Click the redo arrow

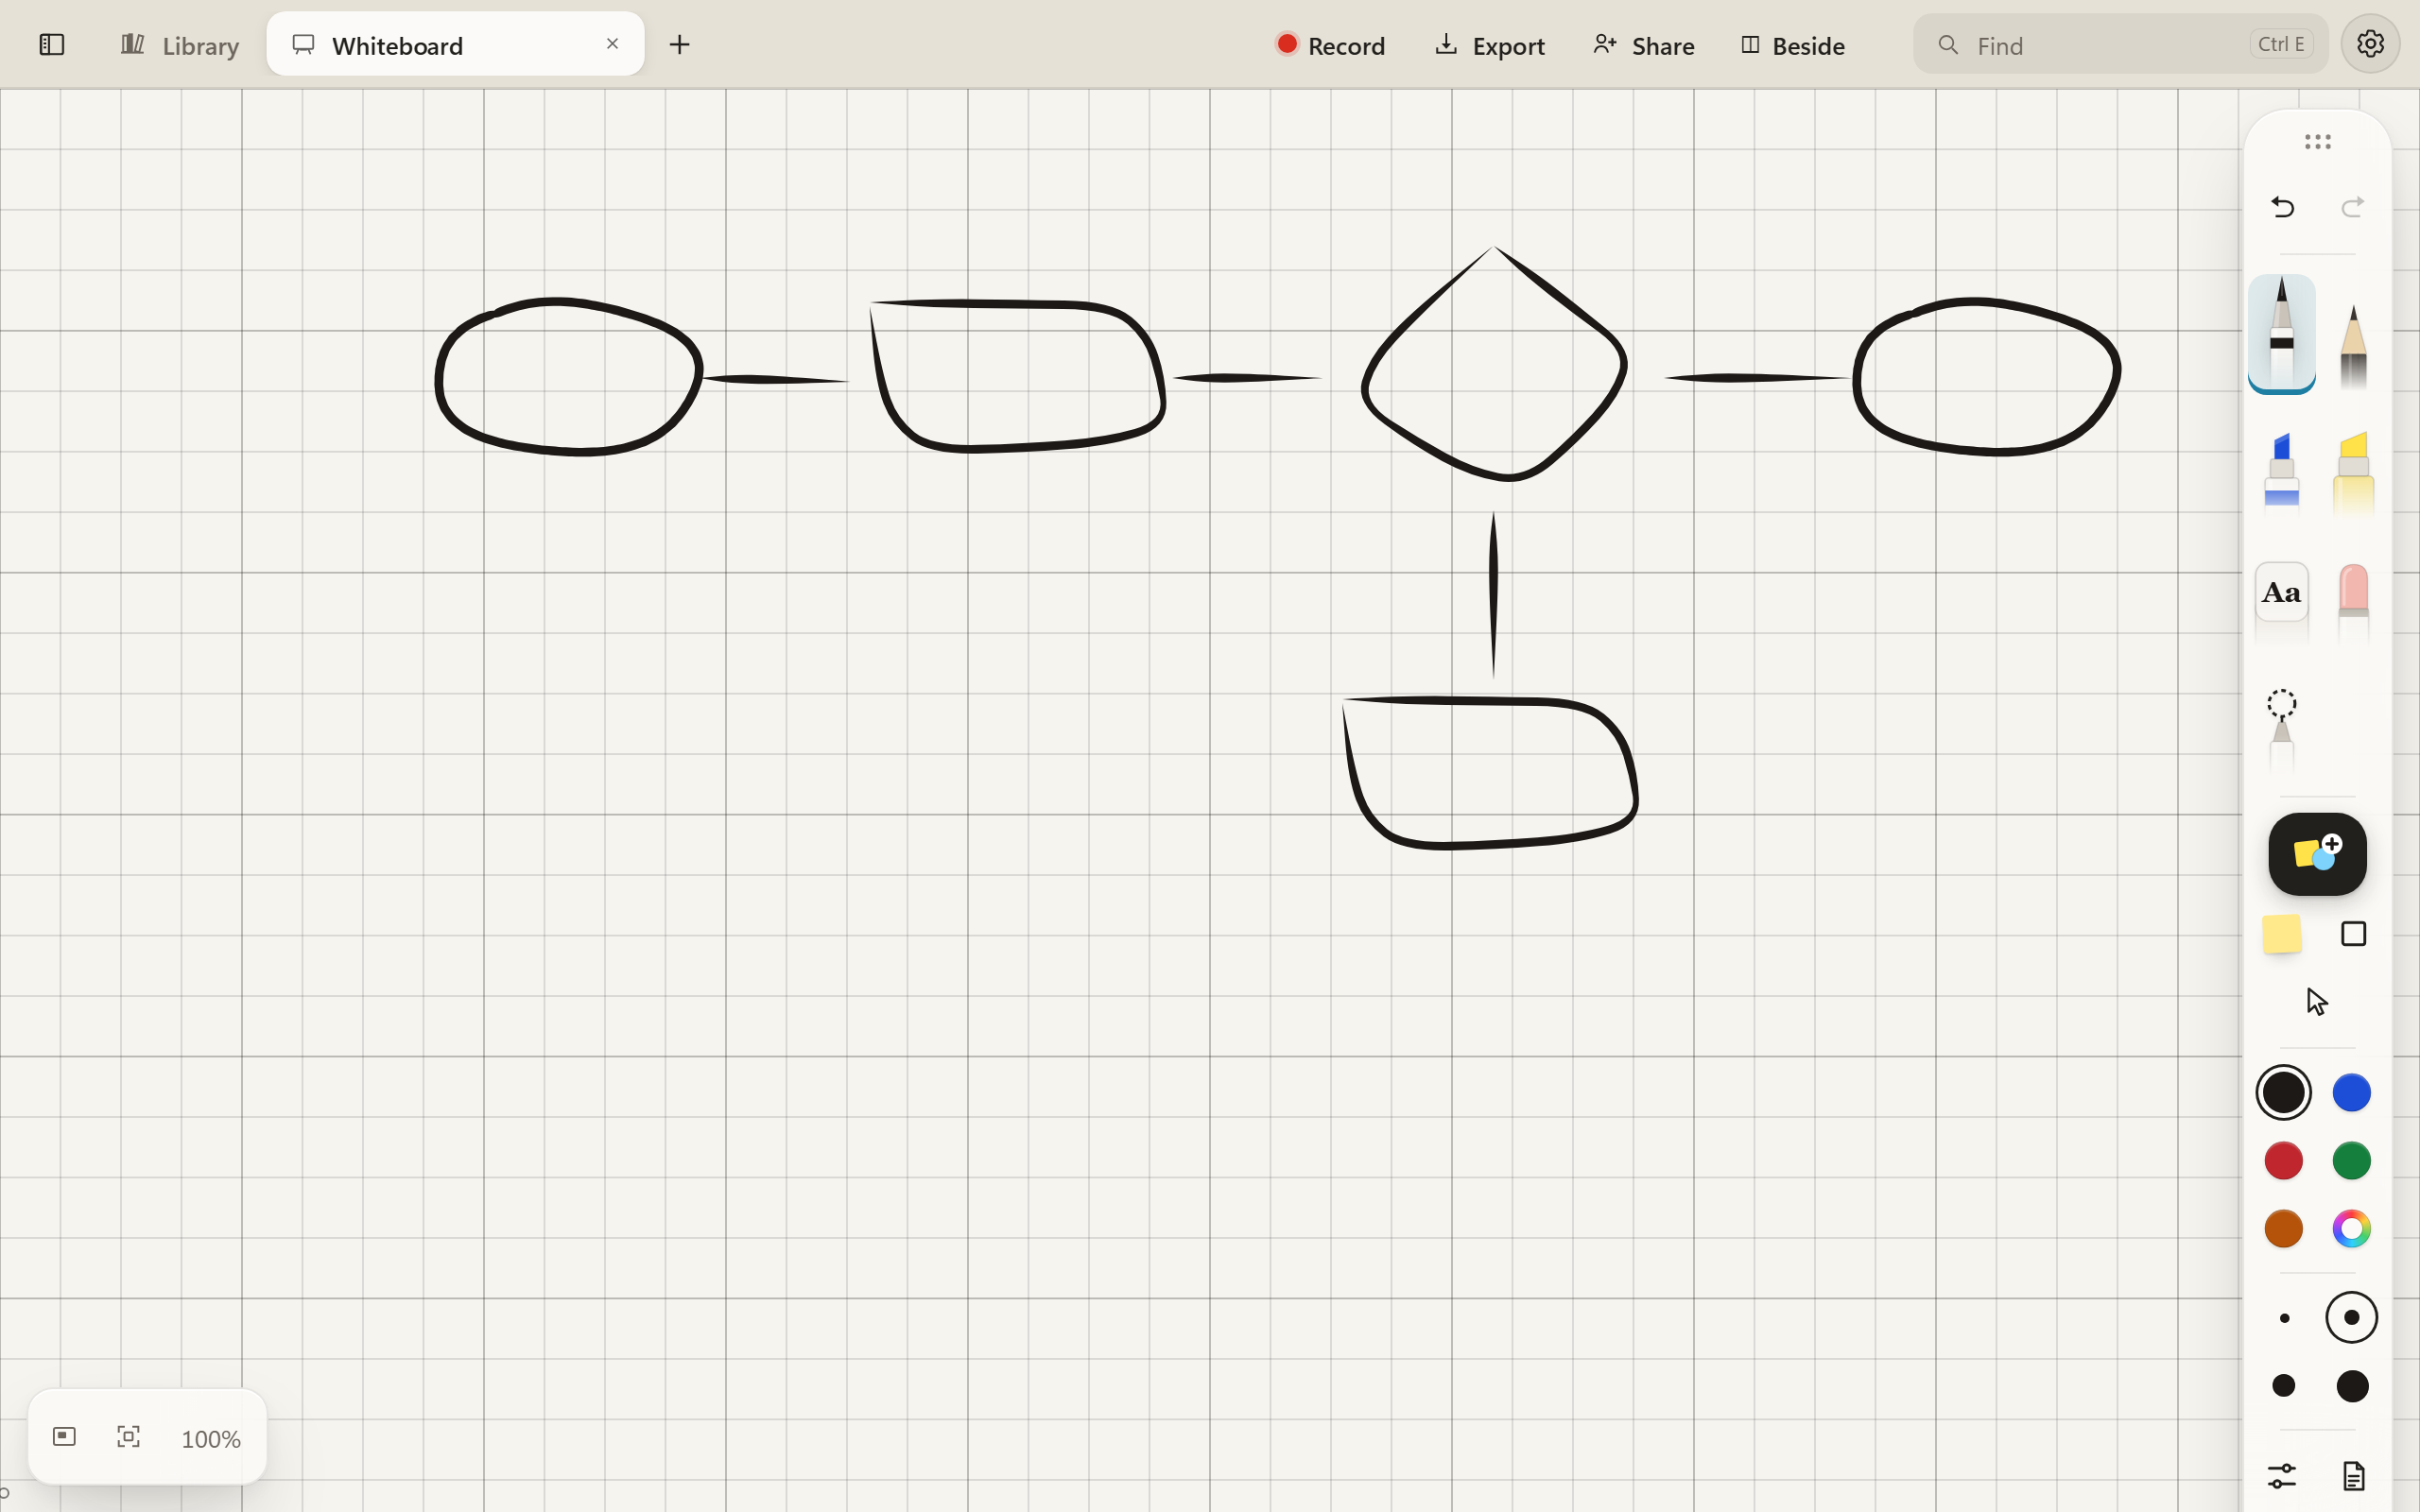[2353, 207]
